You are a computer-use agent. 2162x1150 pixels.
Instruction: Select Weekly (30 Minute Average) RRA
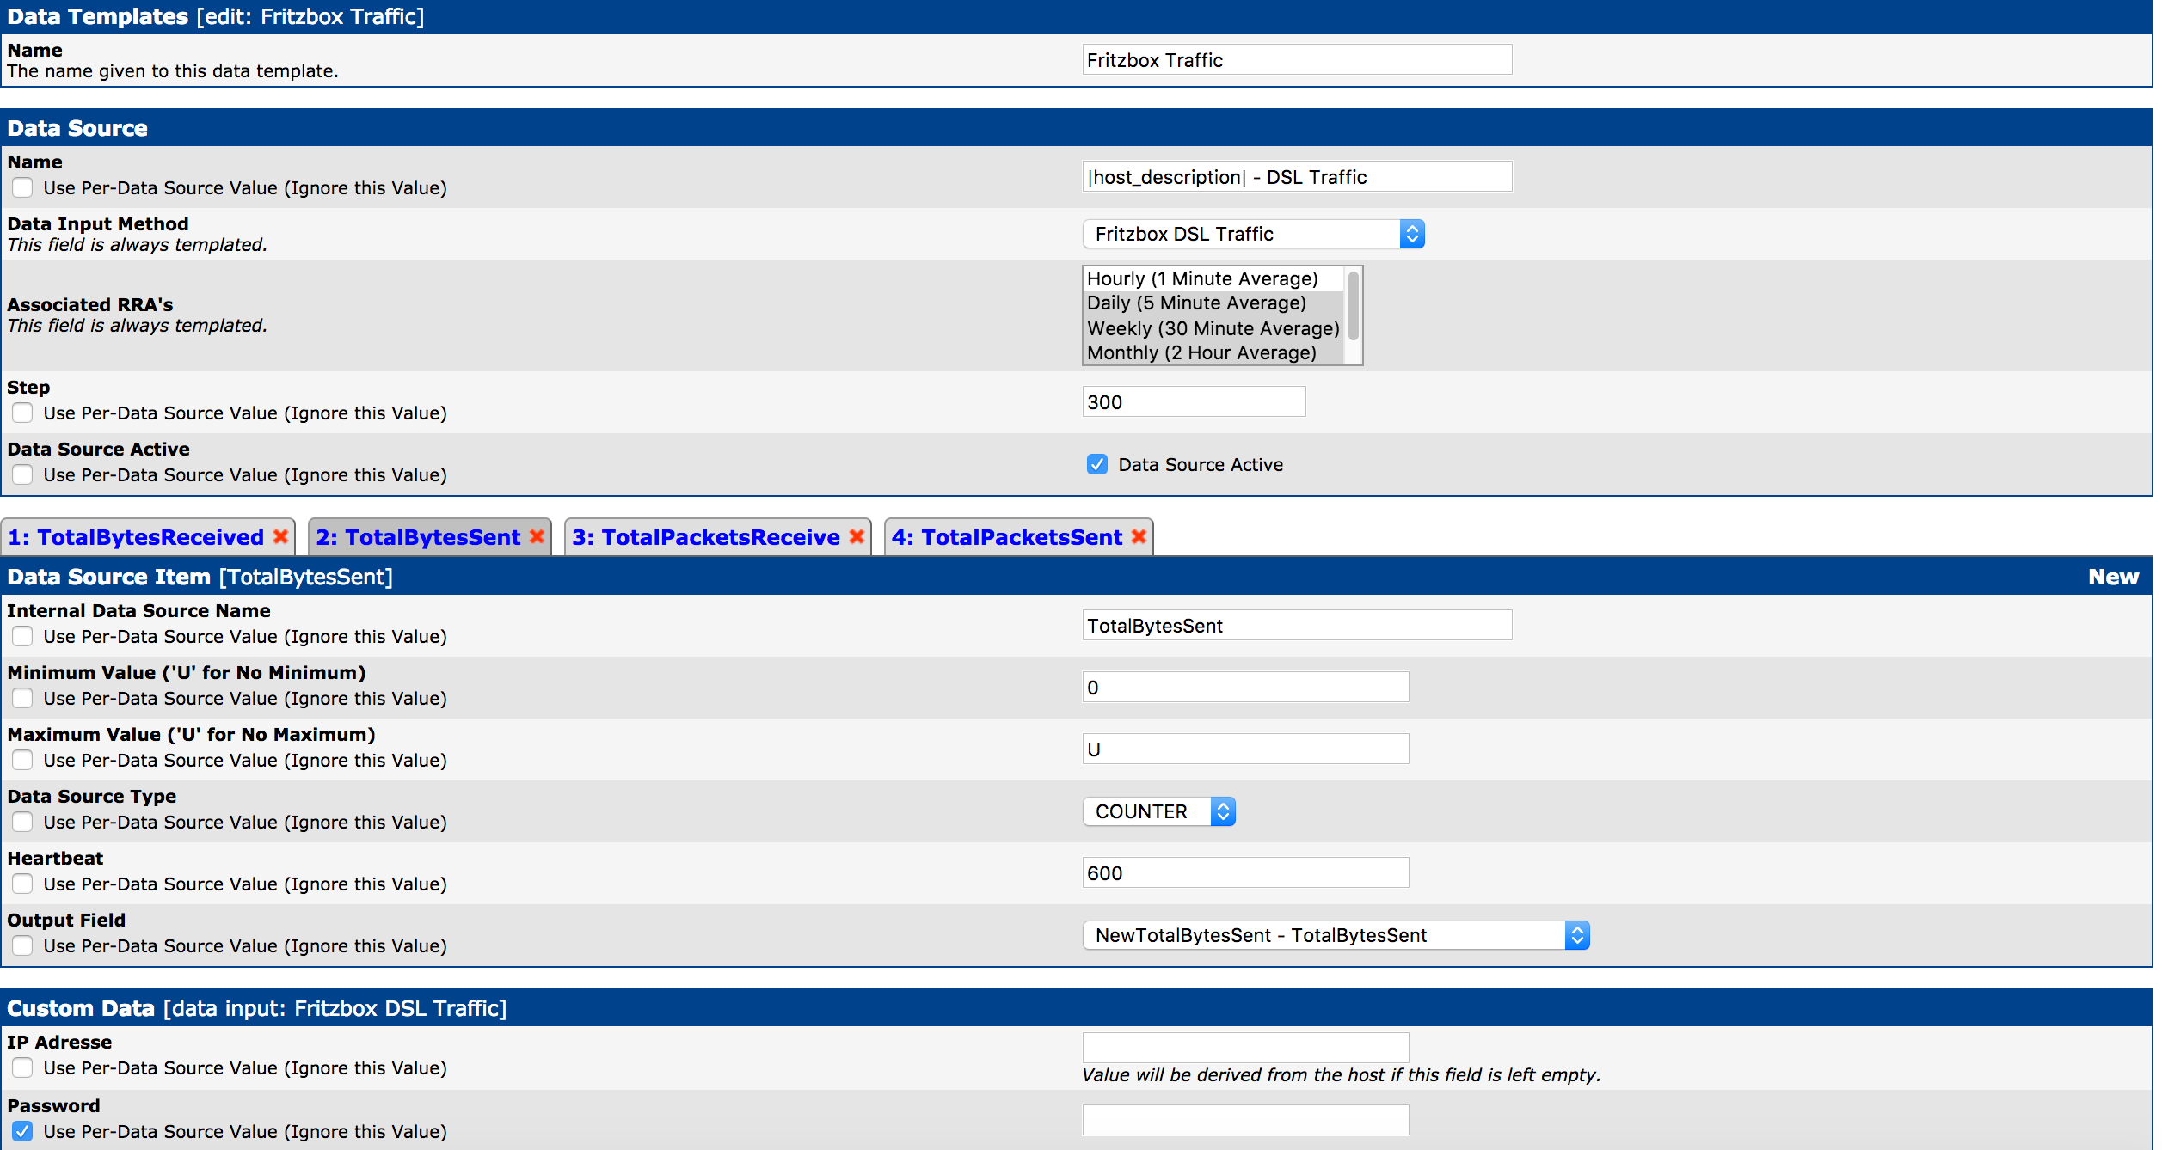tap(1213, 328)
